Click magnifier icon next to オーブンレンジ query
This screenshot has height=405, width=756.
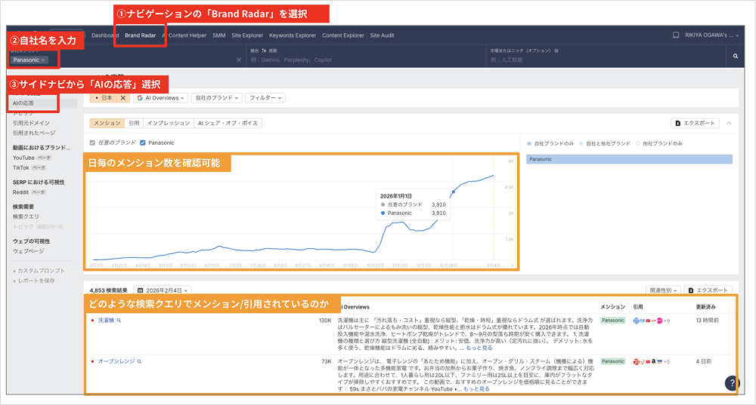tap(139, 362)
